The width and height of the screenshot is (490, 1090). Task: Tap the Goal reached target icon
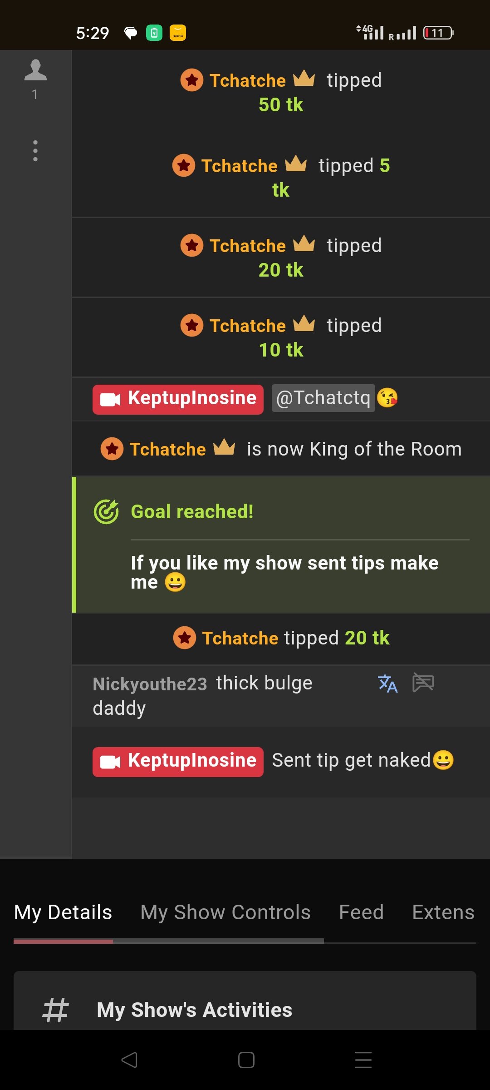tap(106, 512)
